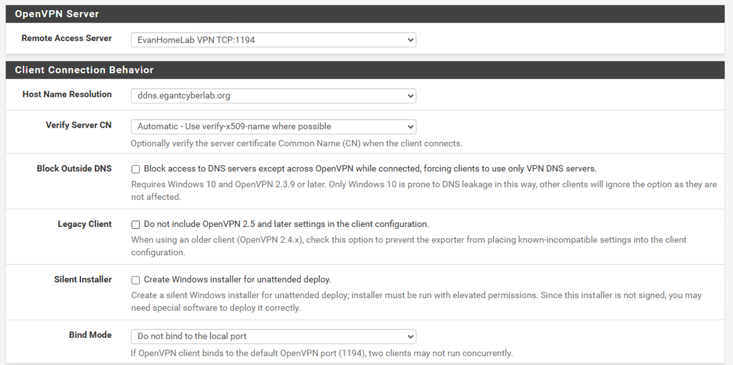Click text 'Do not include OpenVPN 2.5 and later settings'
This screenshot has height=365, width=733.
point(235,224)
